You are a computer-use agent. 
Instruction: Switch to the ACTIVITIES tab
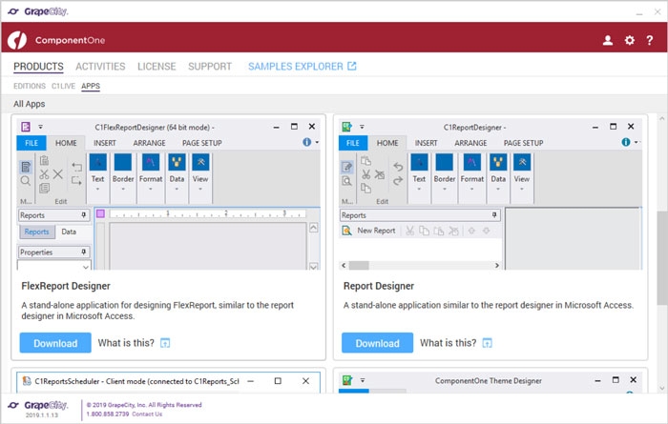click(100, 67)
